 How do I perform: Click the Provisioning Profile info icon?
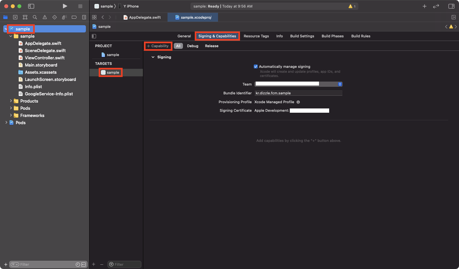tap(298, 102)
